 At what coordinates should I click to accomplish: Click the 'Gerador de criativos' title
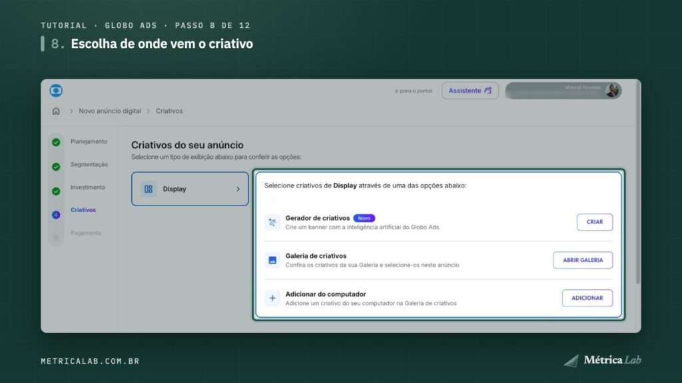(318, 218)
